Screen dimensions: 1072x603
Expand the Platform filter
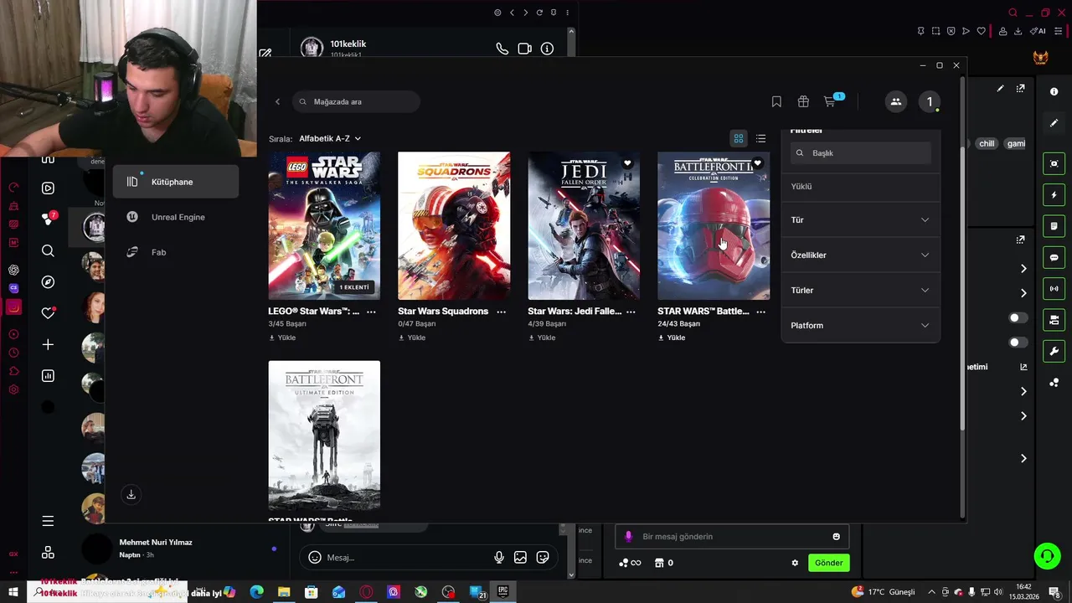coord(860,325)
